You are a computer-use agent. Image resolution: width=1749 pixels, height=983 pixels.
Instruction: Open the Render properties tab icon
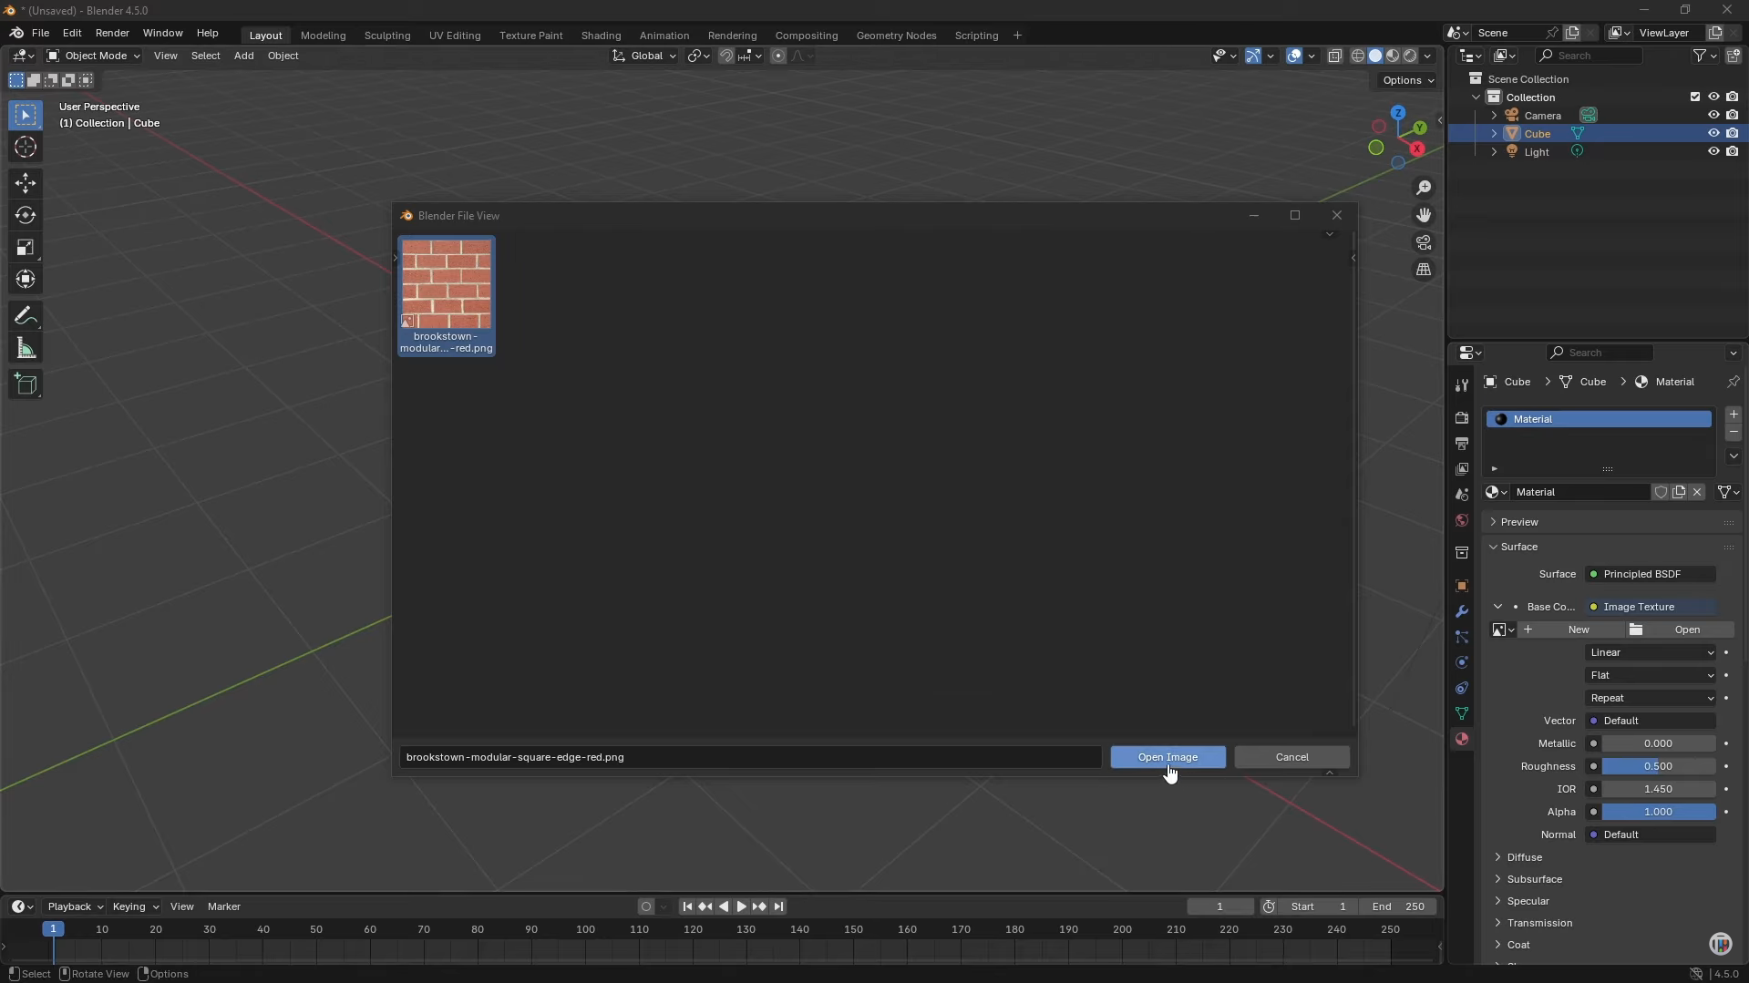coord(1462,417)
